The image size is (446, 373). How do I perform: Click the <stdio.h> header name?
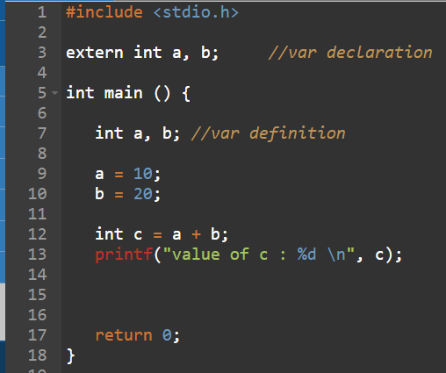pyautogui.click(x=196, y=12)
